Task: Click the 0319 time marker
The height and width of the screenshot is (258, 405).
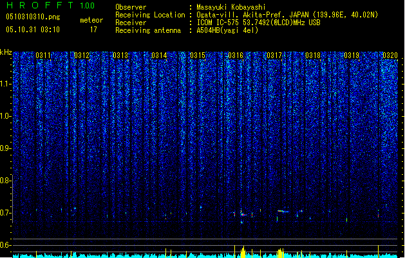Action: [x=352, y=55]
